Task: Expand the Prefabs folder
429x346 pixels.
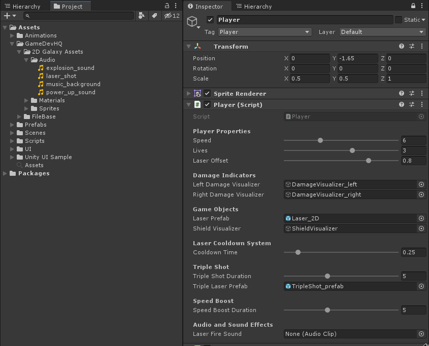Action: [x=12, y=125]
